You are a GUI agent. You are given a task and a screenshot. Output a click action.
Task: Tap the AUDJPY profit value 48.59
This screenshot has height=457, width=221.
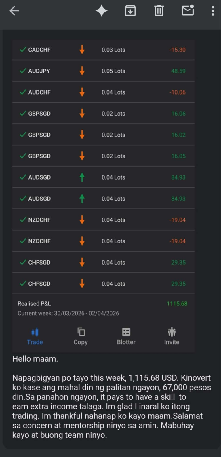(x=178, y=71)
